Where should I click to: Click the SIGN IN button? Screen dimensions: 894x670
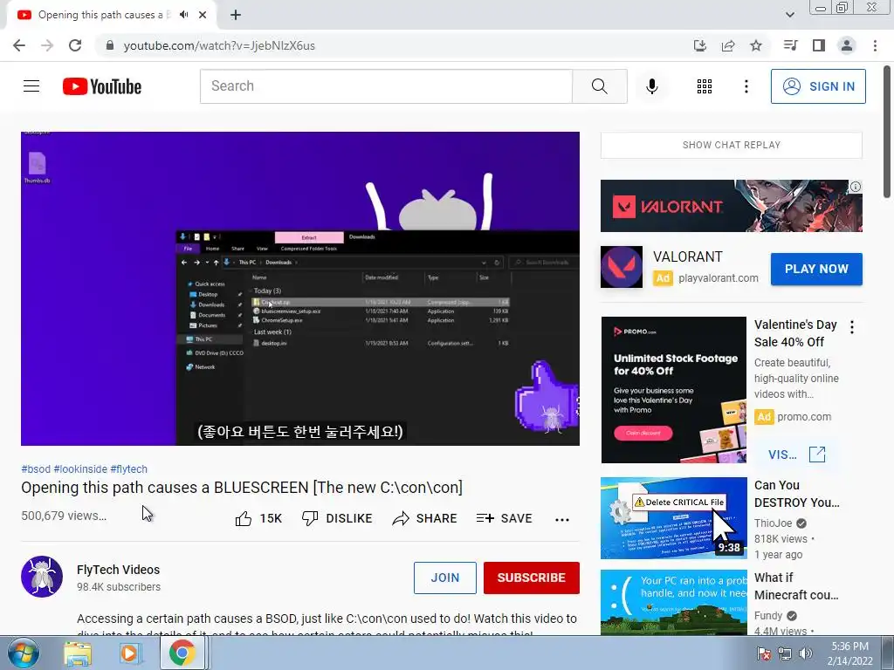[x=818, y=86]
